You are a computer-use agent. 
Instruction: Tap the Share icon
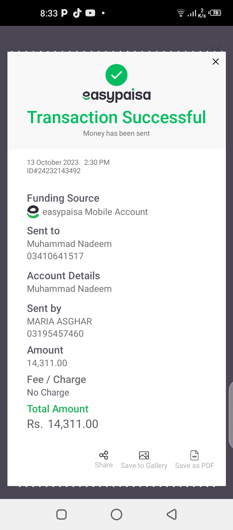[x=104, y=455]
